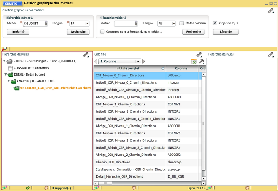Click the filter icon in Intitulé complet header

click(163, 69)
